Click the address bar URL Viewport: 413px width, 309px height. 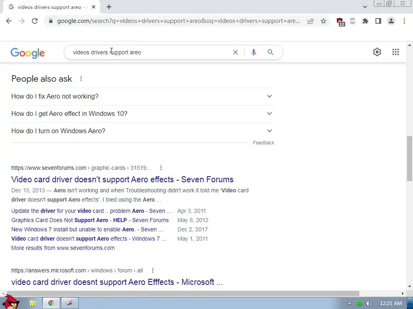pyautogui.click(x=179, y=21)
